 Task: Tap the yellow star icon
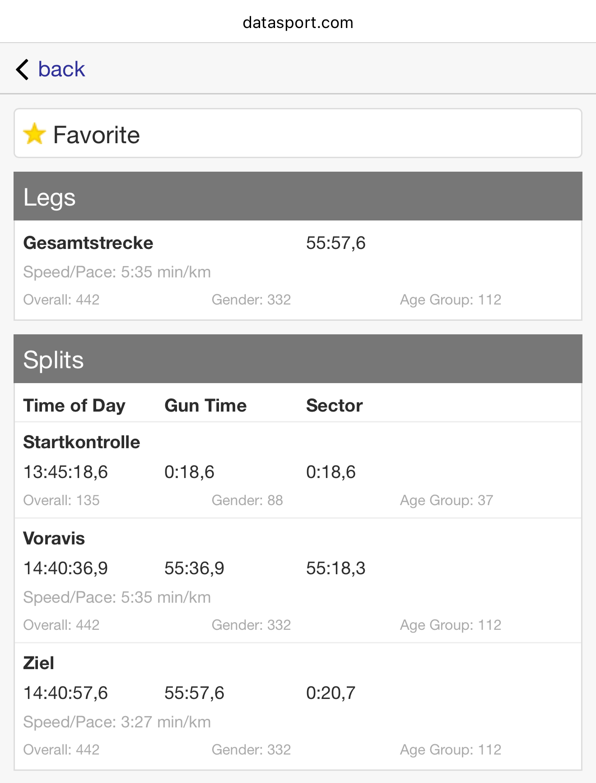[34, 135]
